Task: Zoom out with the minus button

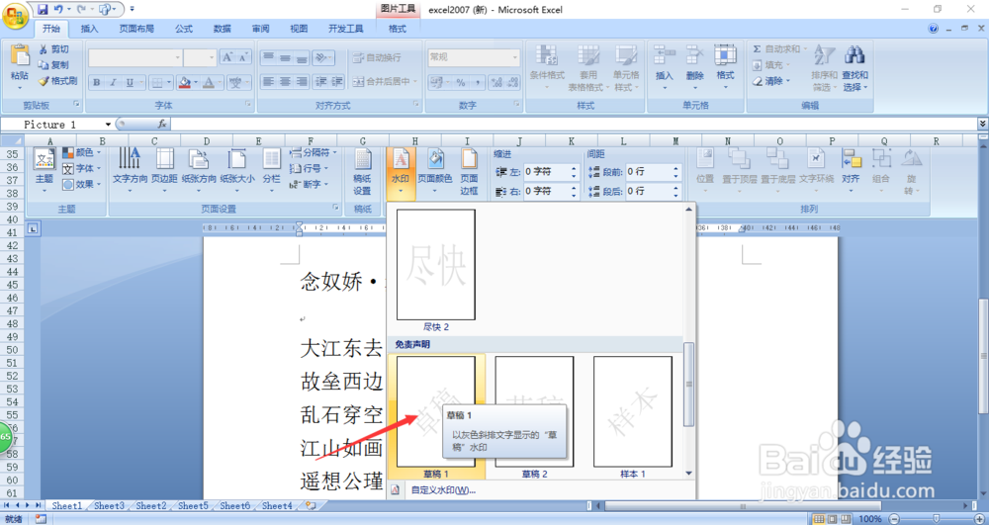Action: click(x=894, y=519)
